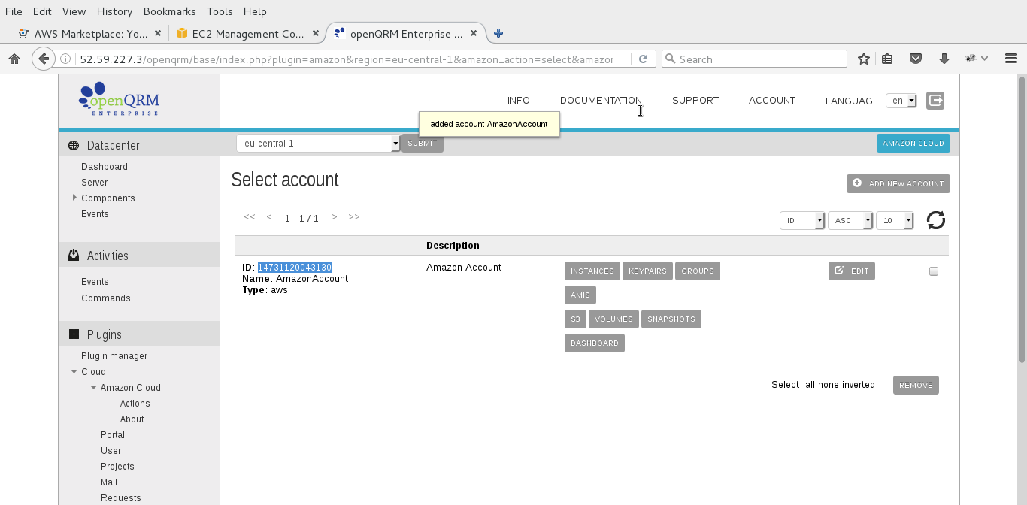1027x505 pixels.
Task: Open a new tab with the plus icon
Action: point(498,33)
